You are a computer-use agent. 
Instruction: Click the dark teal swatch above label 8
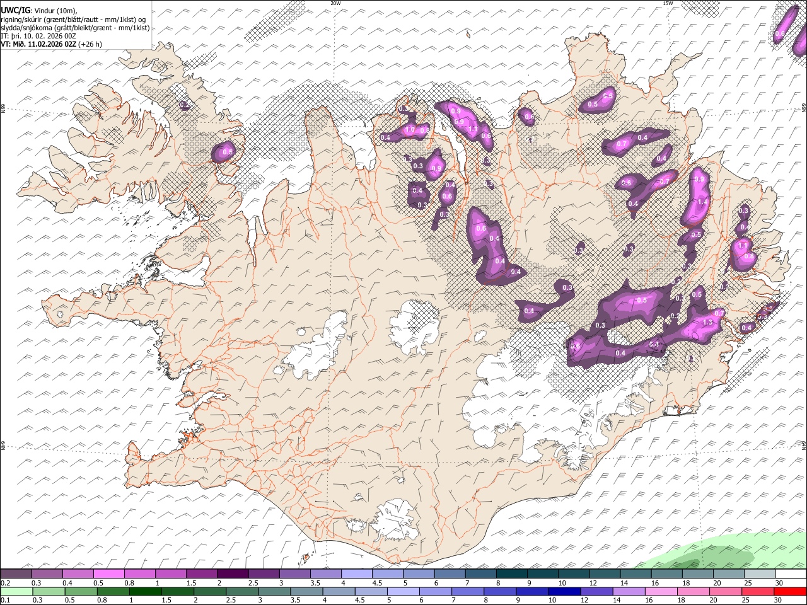511,573
